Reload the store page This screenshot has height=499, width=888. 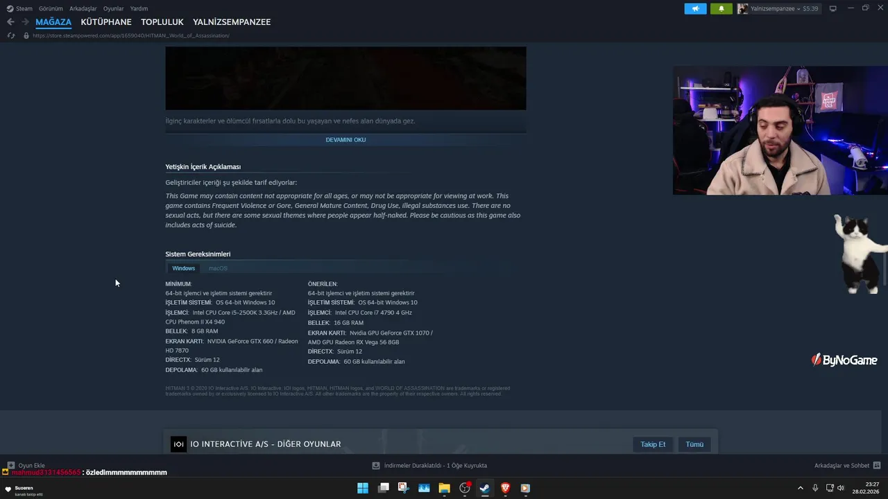10,35
